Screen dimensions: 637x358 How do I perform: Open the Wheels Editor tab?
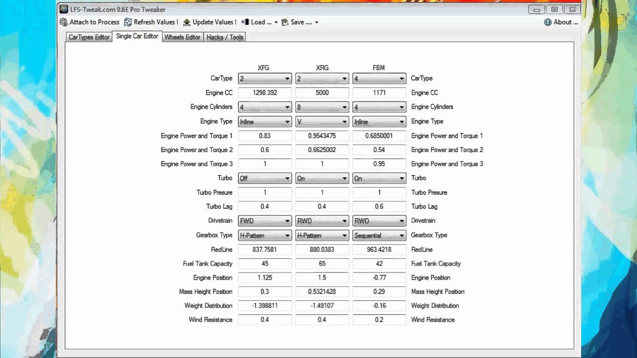183,37
